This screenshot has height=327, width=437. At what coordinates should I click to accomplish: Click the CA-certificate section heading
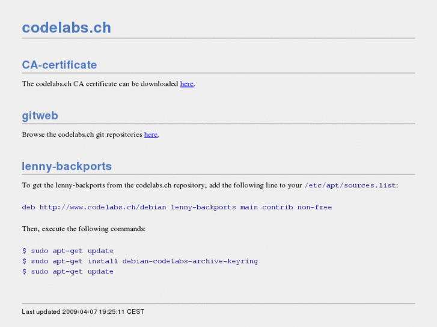pyautogui.click(x=59, y=65)
